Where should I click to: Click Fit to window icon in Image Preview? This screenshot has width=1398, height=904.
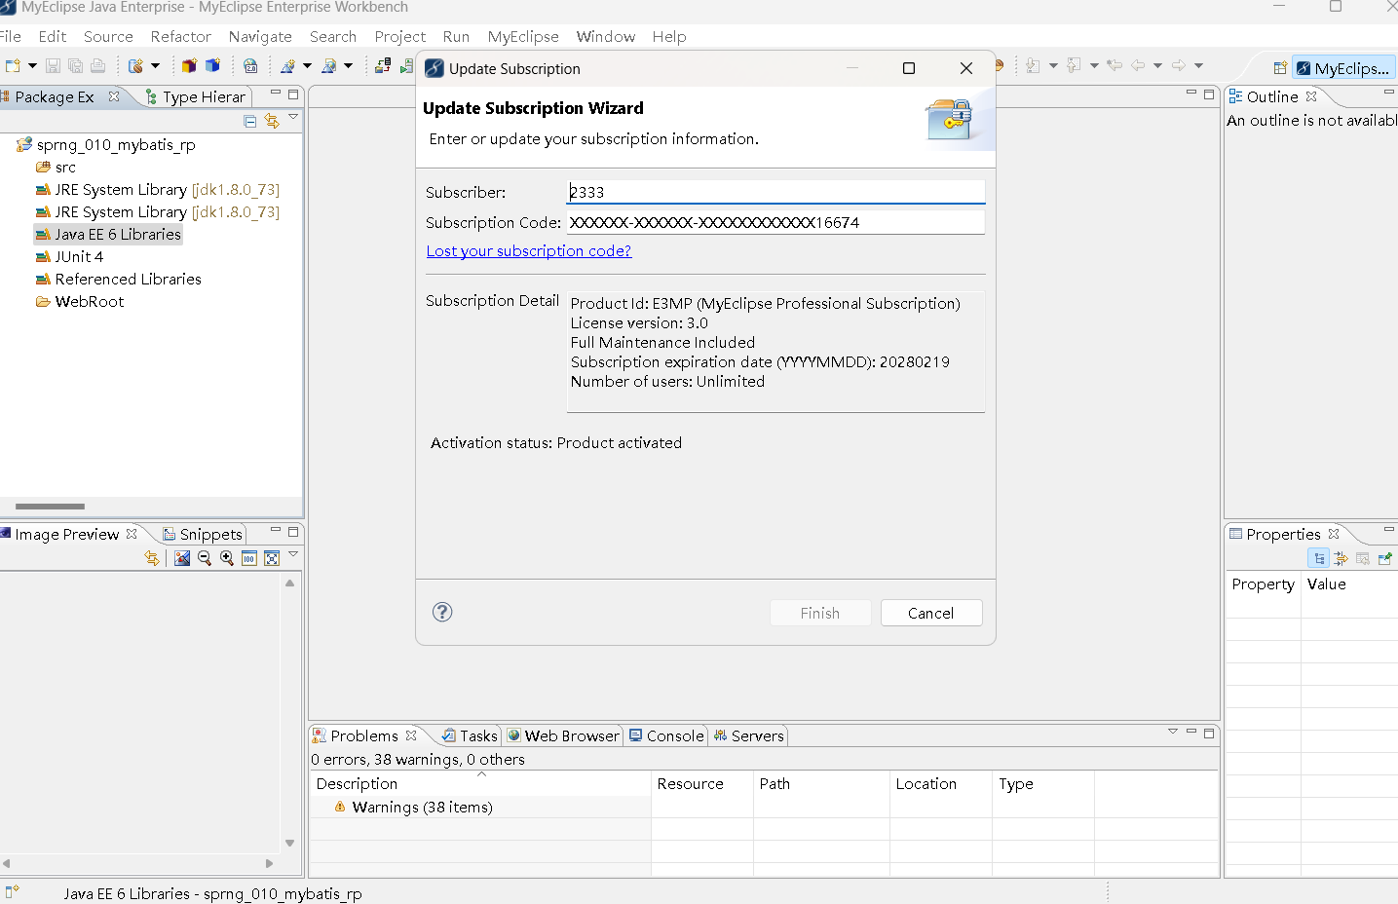(272, 558)
